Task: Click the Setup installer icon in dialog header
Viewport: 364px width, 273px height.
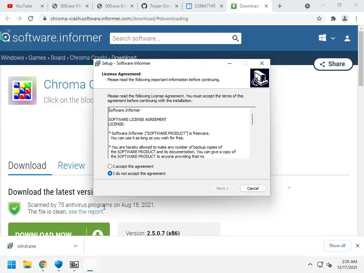Action: point(259,78)
